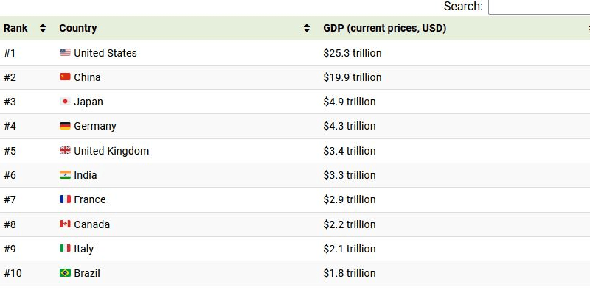Select the $25.3 trillion GDP cell
Viewport: 590px width, 290px height.
[x=353, y=53]
